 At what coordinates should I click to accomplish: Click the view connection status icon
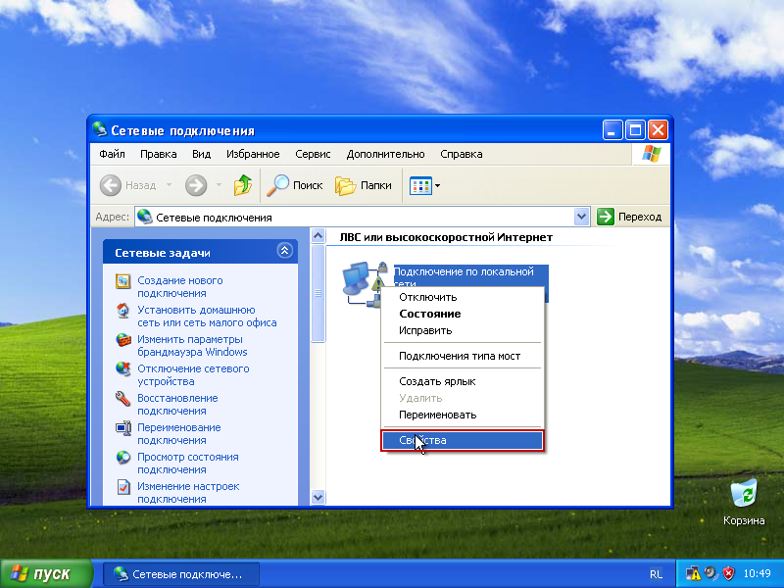(x=123, y=458)
